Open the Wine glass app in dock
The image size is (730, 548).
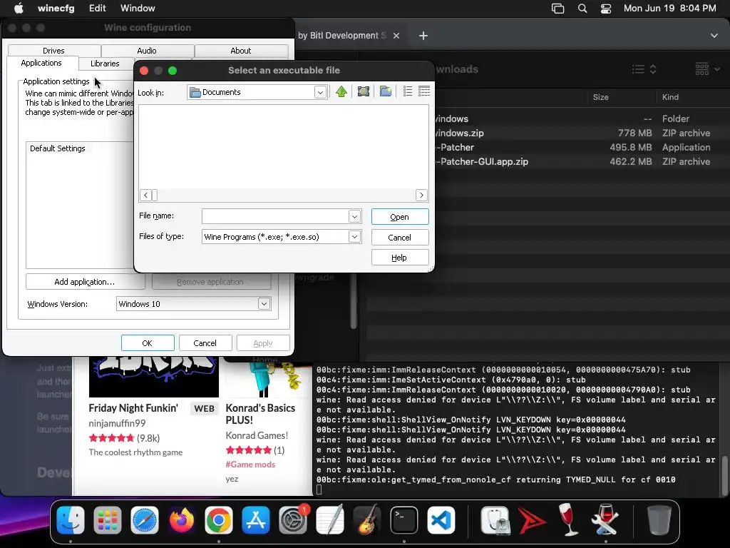pyautogui.click(x=568, y=520)
